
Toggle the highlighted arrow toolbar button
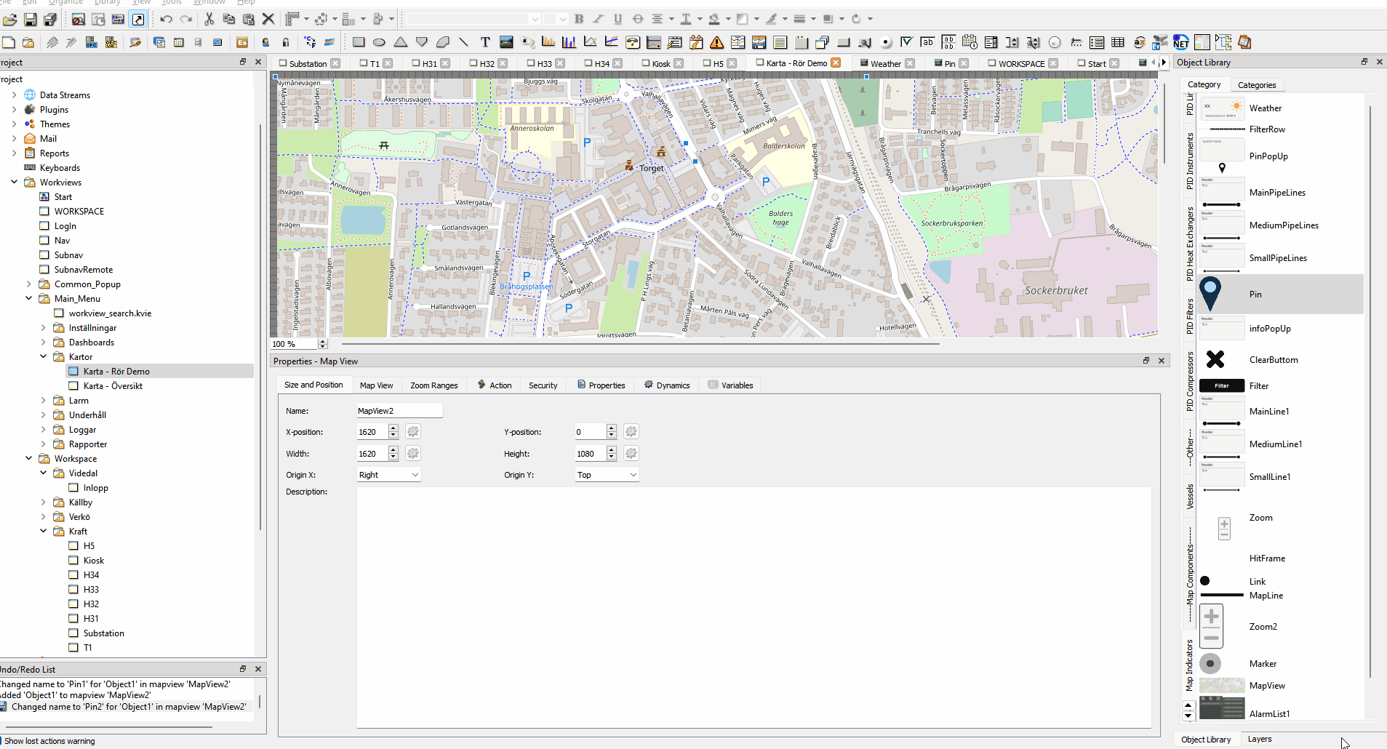point(138,19)
